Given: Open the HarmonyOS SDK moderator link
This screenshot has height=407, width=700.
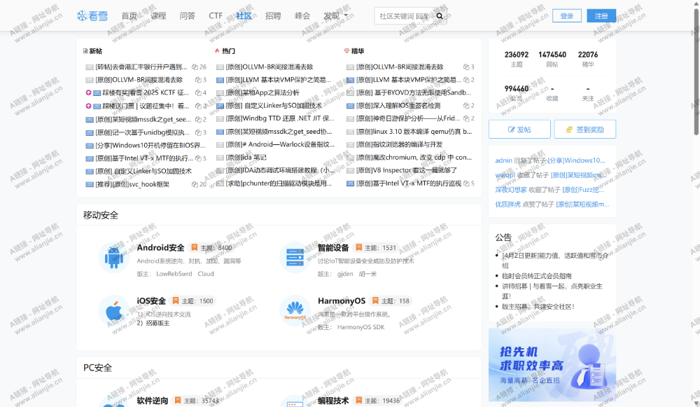Looking at the screenshot, I should tap(360, 327).
